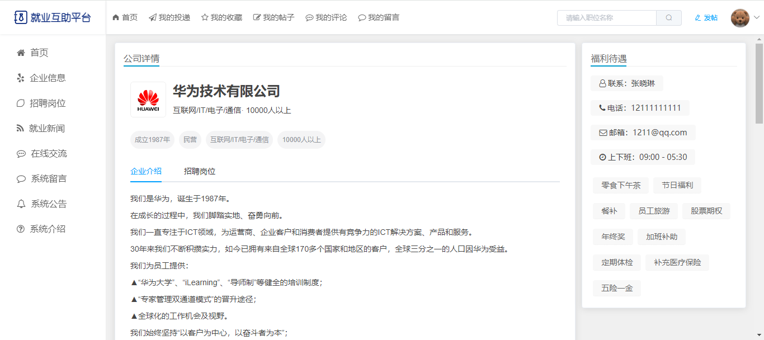Click the 10000人以上 tag

(x=301, y=140)
